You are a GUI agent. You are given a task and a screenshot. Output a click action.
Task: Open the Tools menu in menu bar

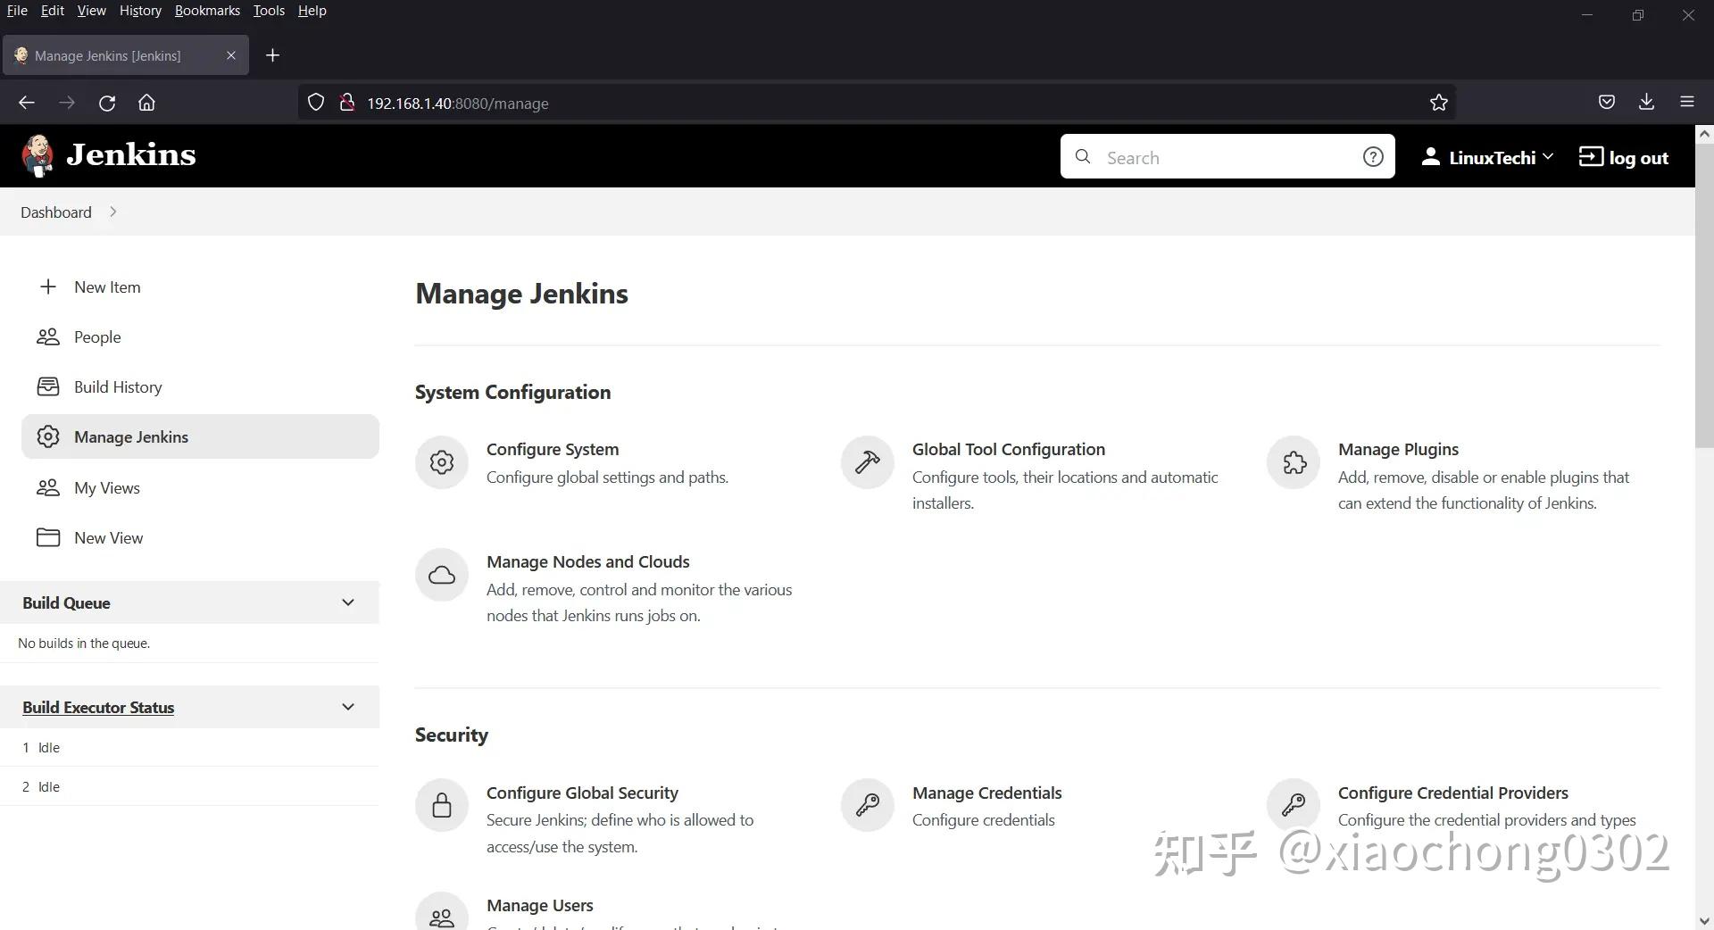tap(269, 10)
